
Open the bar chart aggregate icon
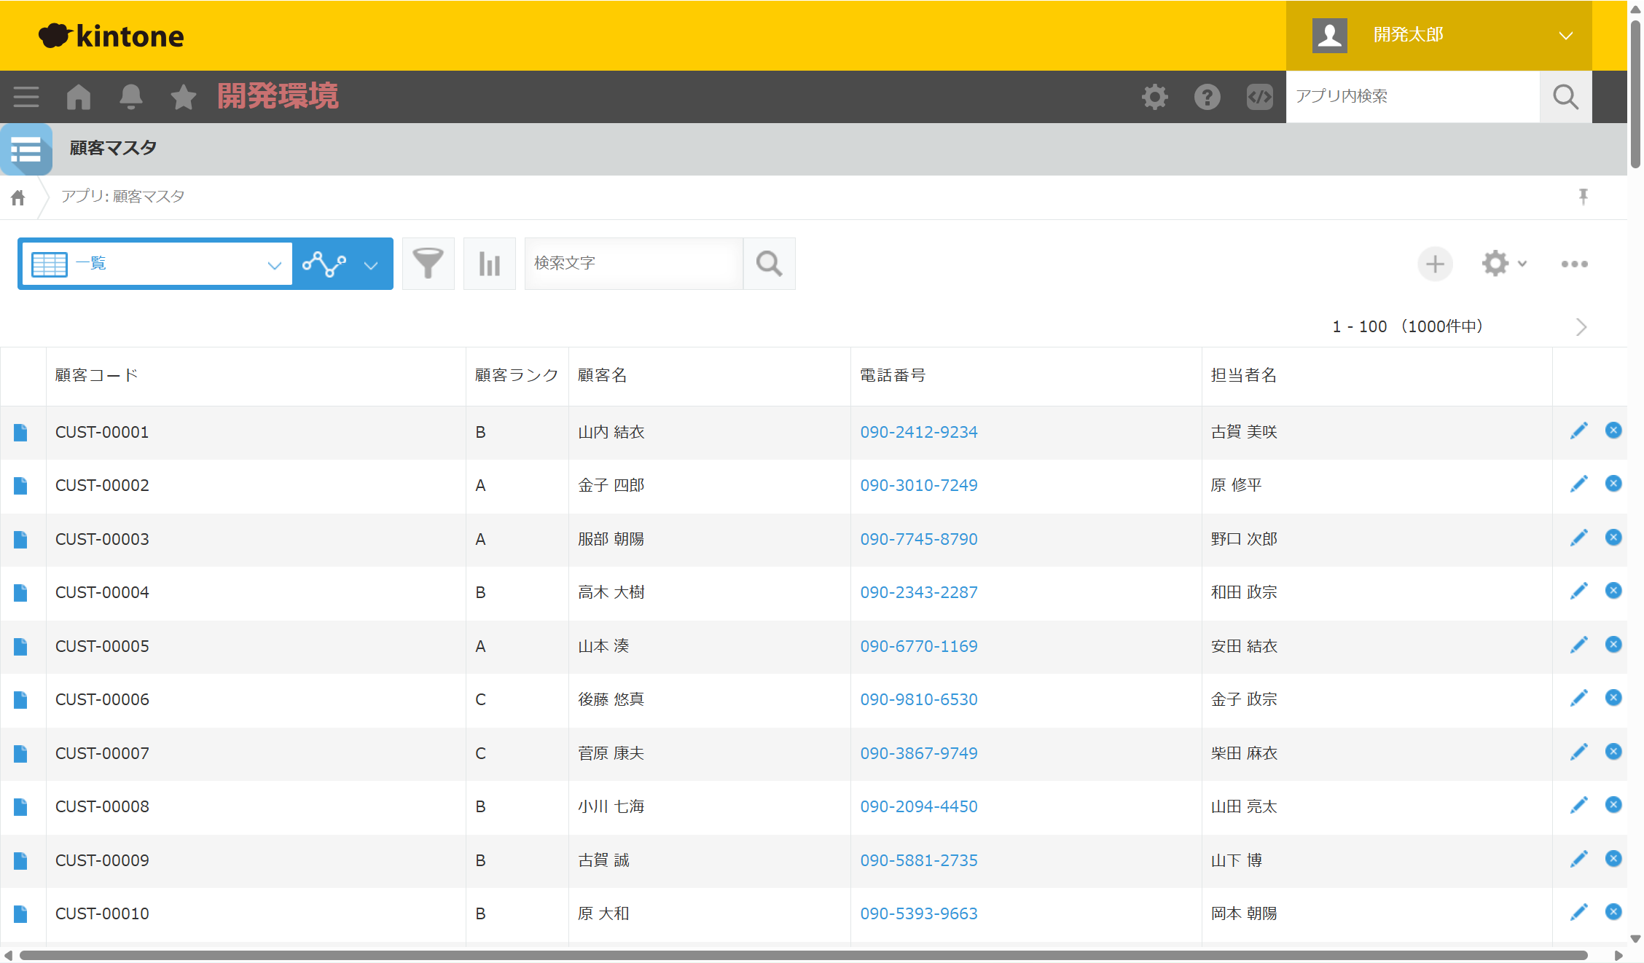(x=489, y=264)
